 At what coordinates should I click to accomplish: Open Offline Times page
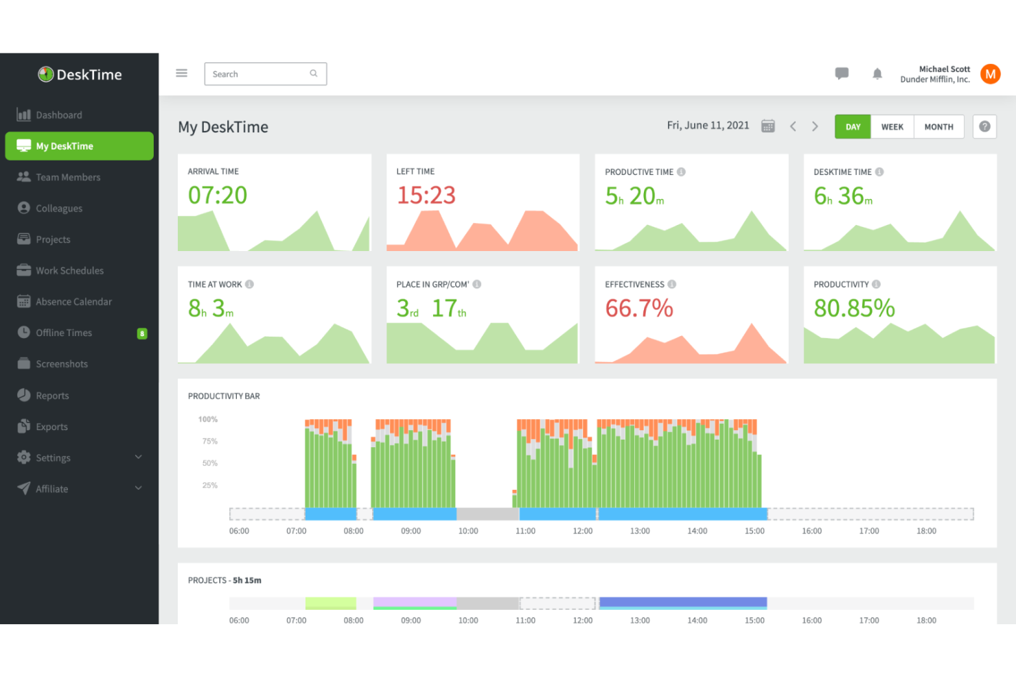[x=79, y=333]
